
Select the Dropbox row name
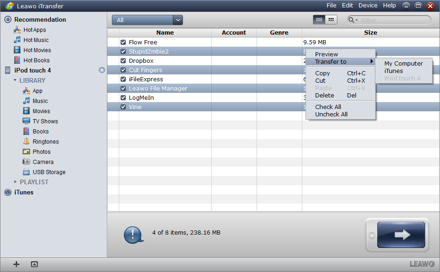141,60
